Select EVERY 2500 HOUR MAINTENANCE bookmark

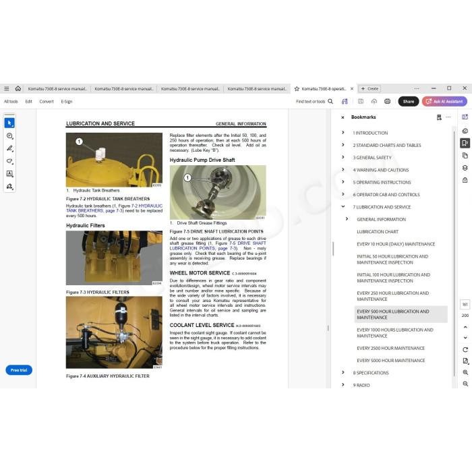click(x=390, y=348)
